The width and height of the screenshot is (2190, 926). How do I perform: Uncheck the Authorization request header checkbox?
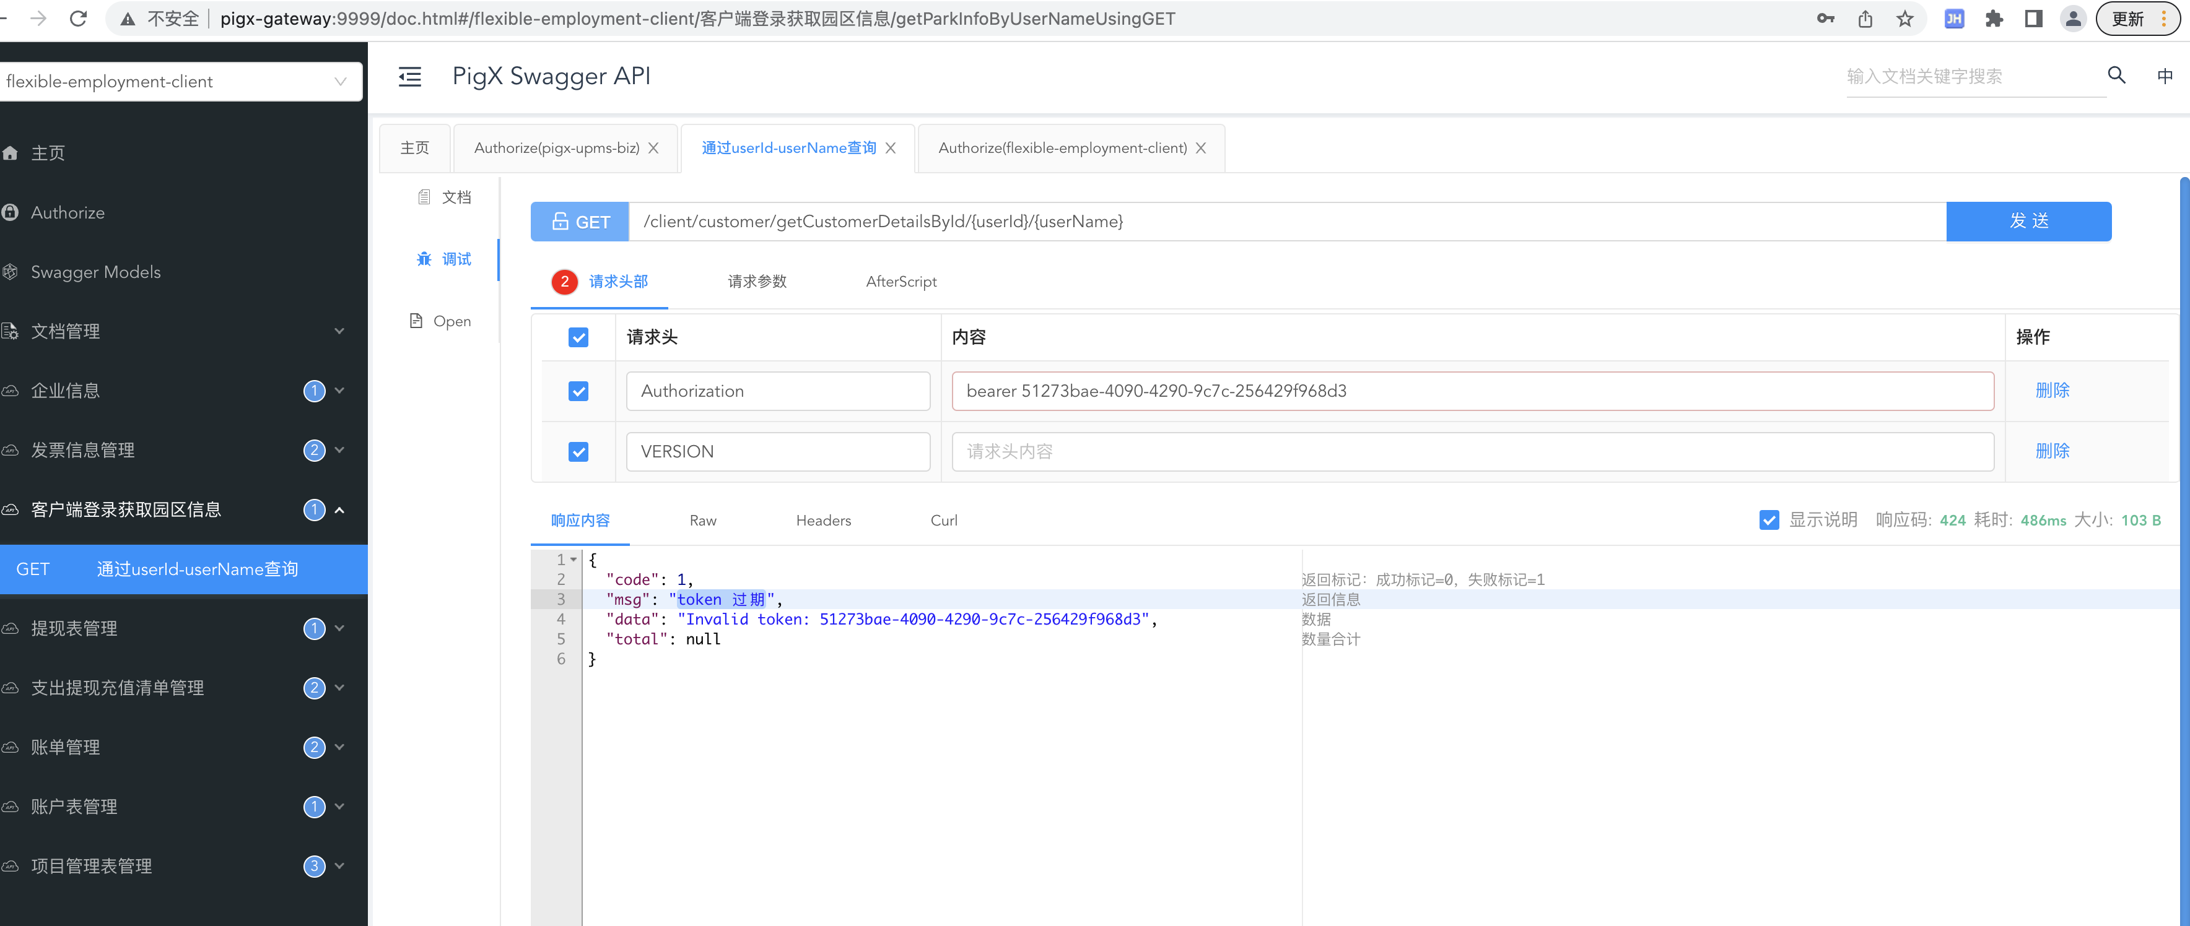578,391
